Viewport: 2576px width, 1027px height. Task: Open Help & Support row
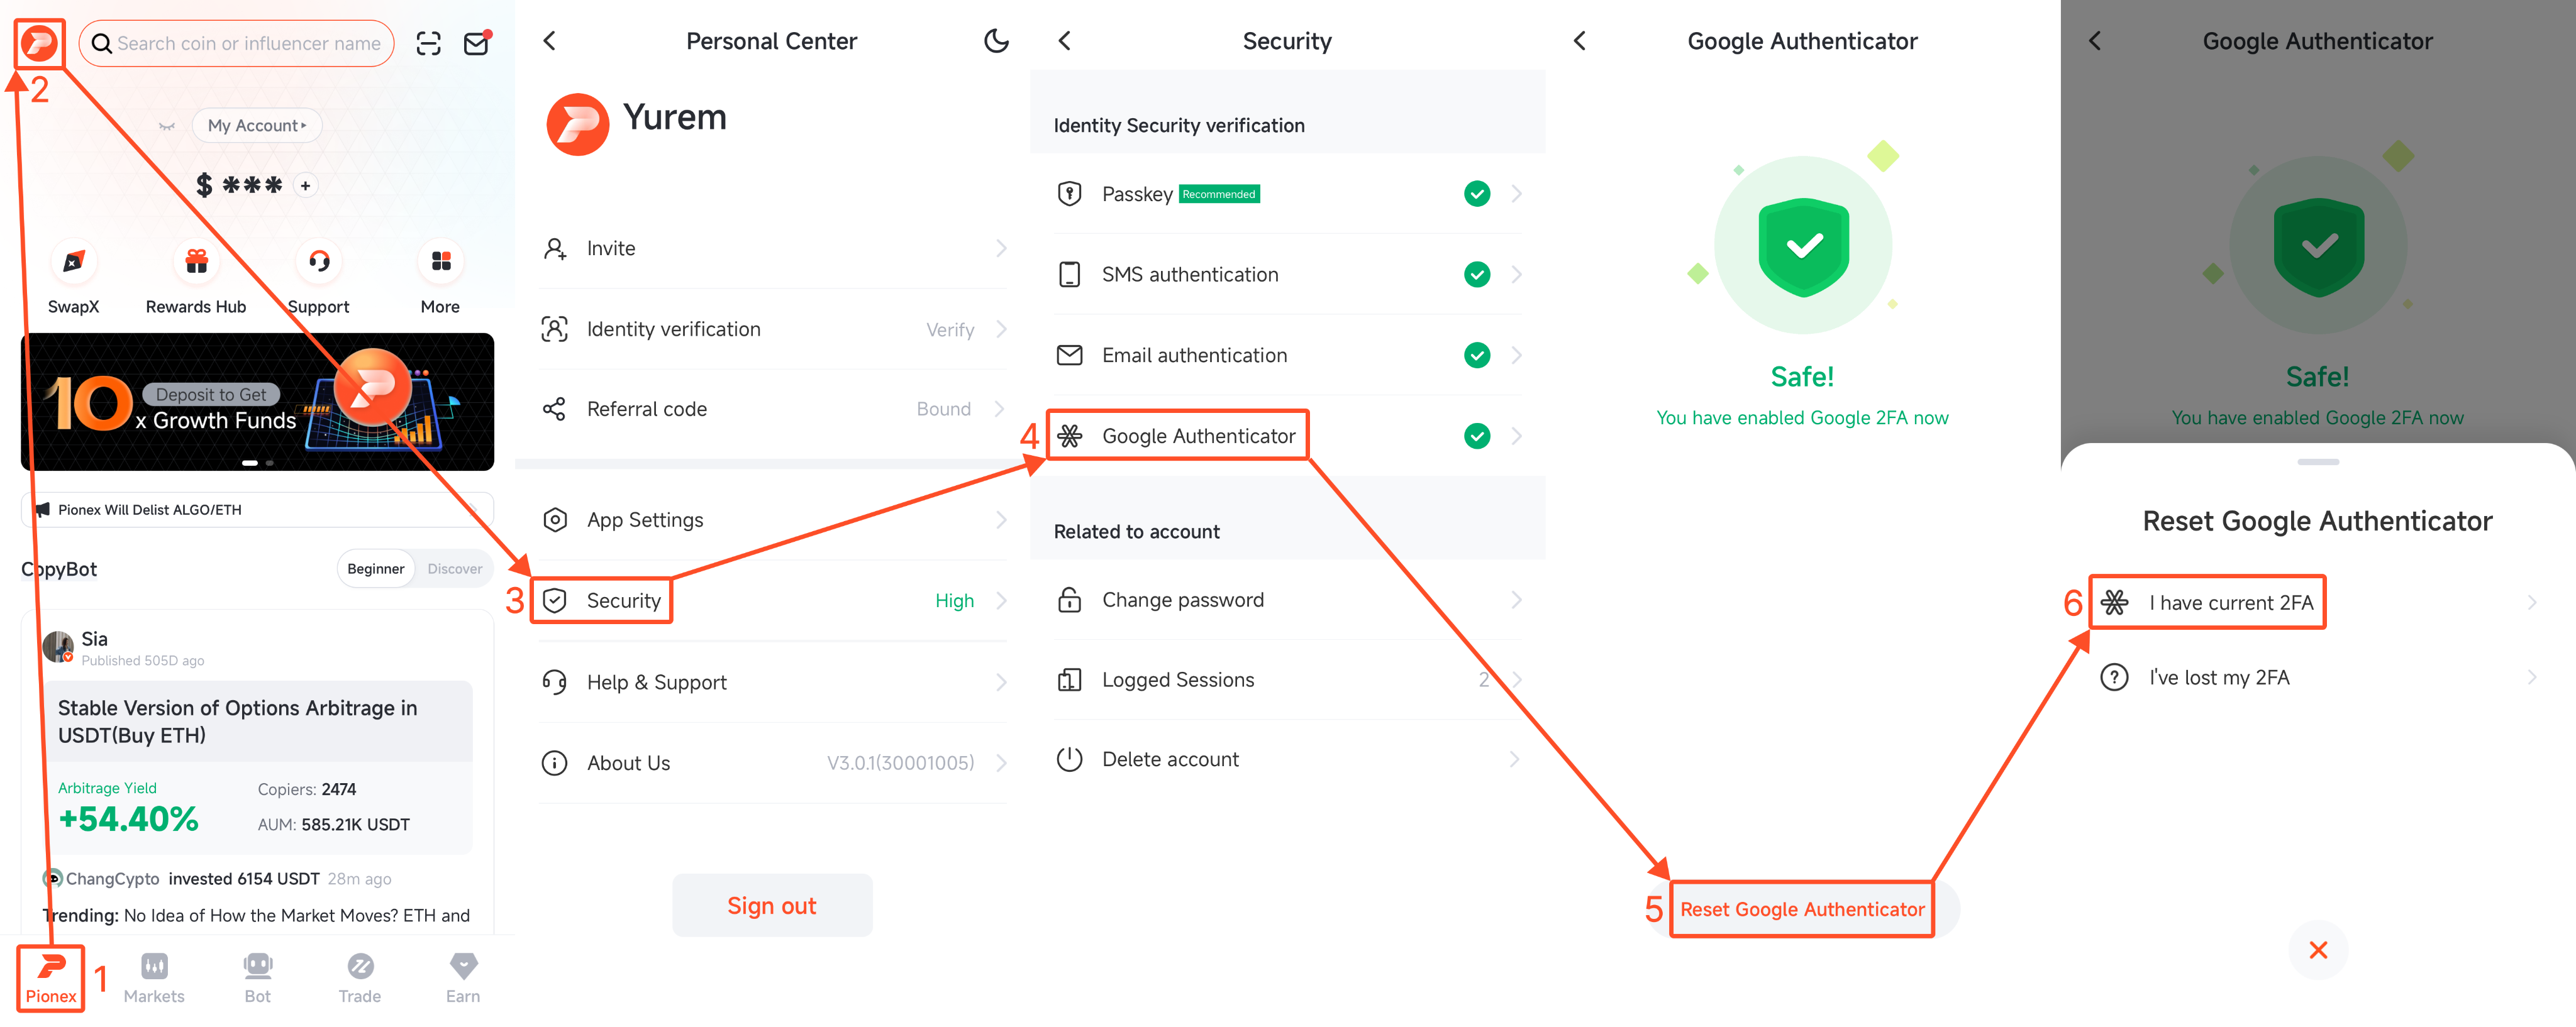[x=773, y=683]
